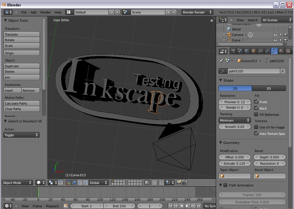294x209 pixels.
Task: Click the Calculate Paths button
Action: pyautogui.click(x=22, y=103)
